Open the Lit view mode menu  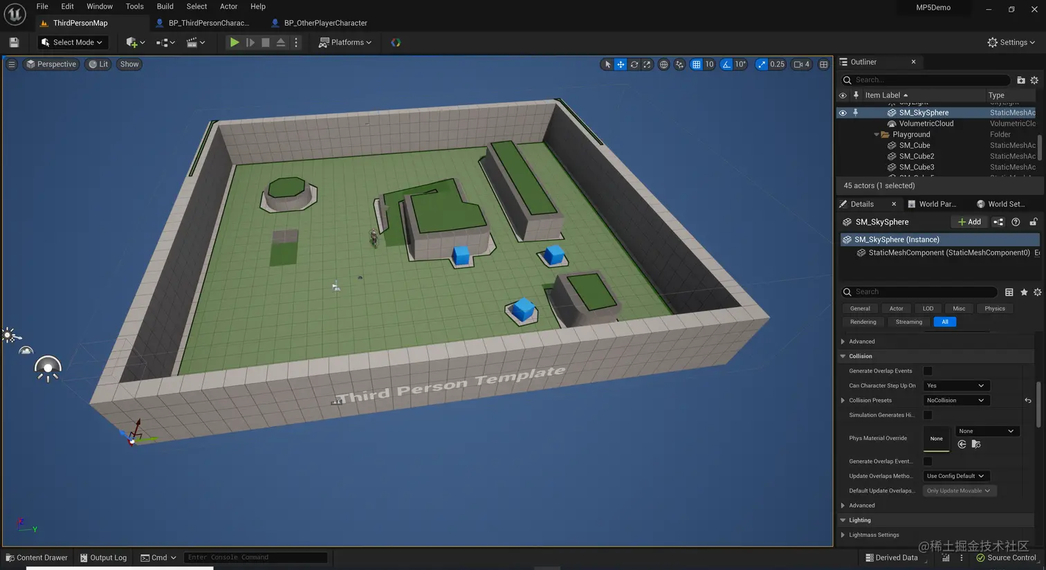point(98,64)
